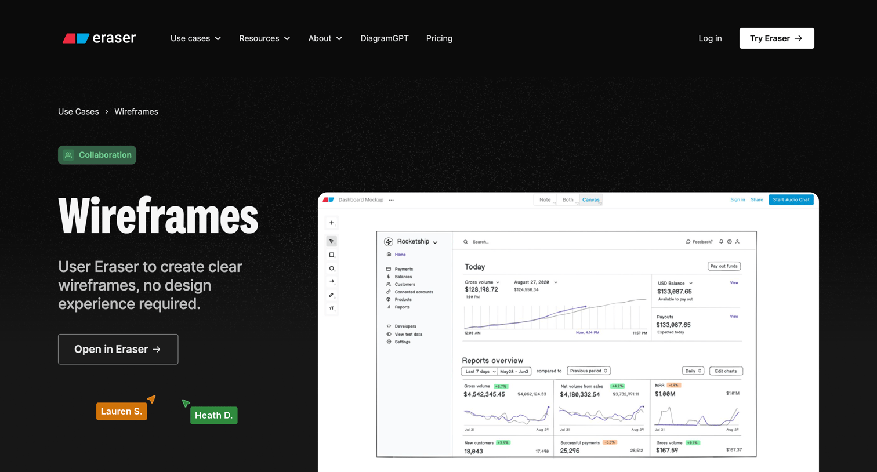
Task: Click the Start Audio Chat button
Action: click(x=791, y=199)
